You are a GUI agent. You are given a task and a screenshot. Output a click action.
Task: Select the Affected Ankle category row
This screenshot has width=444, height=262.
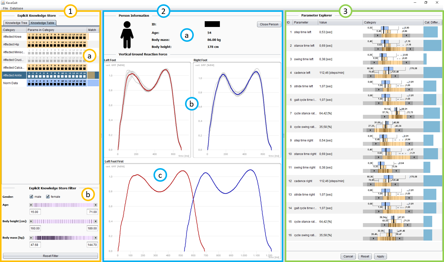coord(50,75)
